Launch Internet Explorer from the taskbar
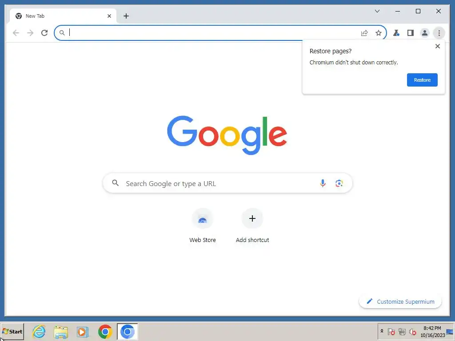This screenshot has width=455, height=341. click(x=39, y=331)
